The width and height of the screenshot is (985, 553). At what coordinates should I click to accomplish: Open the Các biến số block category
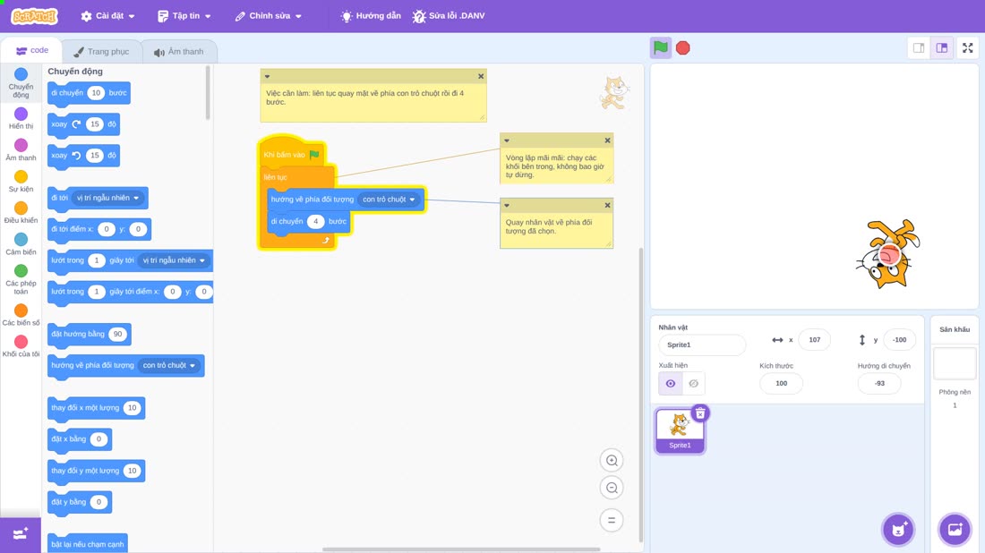click(21, 314)
